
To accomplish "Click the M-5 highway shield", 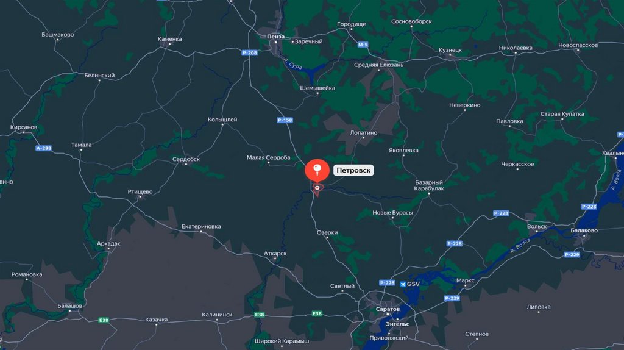I will click(x=363, y=45).
